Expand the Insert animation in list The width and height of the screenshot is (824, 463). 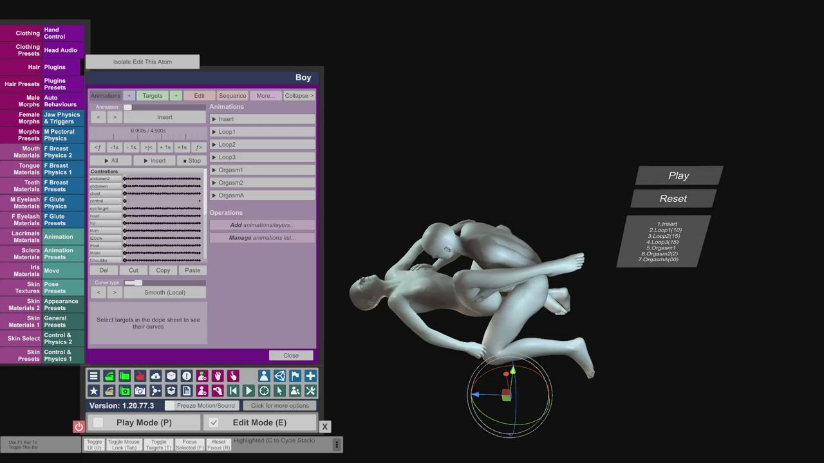pos(263,119)
